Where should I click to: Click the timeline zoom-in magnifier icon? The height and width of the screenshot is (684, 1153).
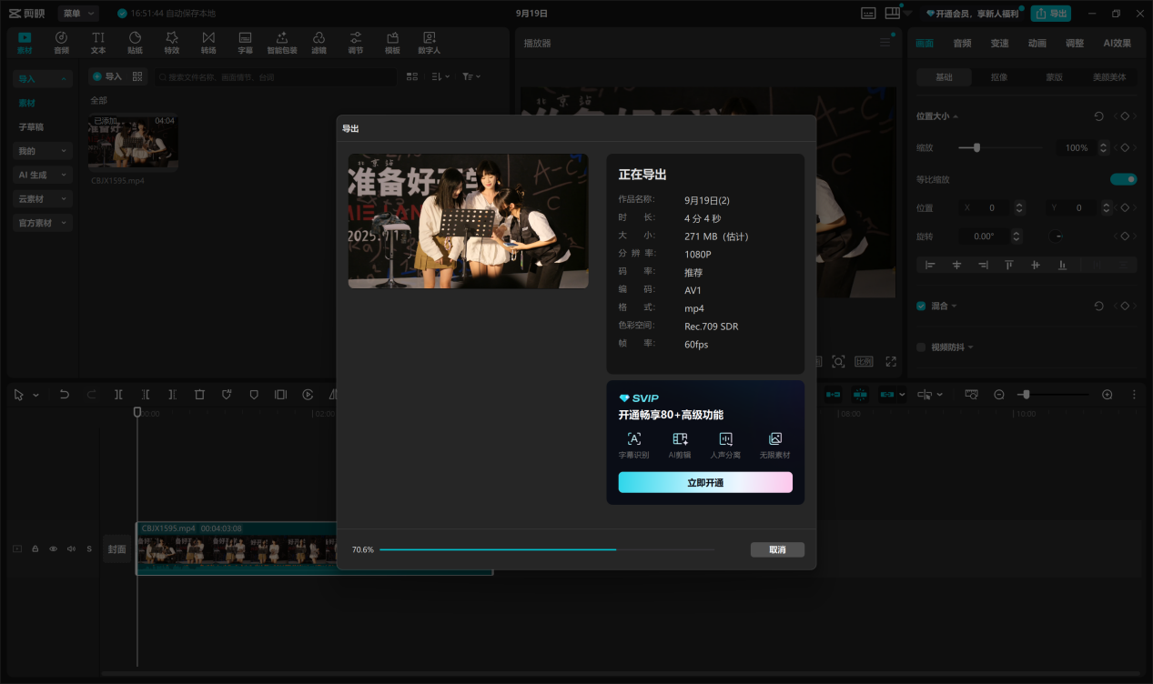[1107, 395]
